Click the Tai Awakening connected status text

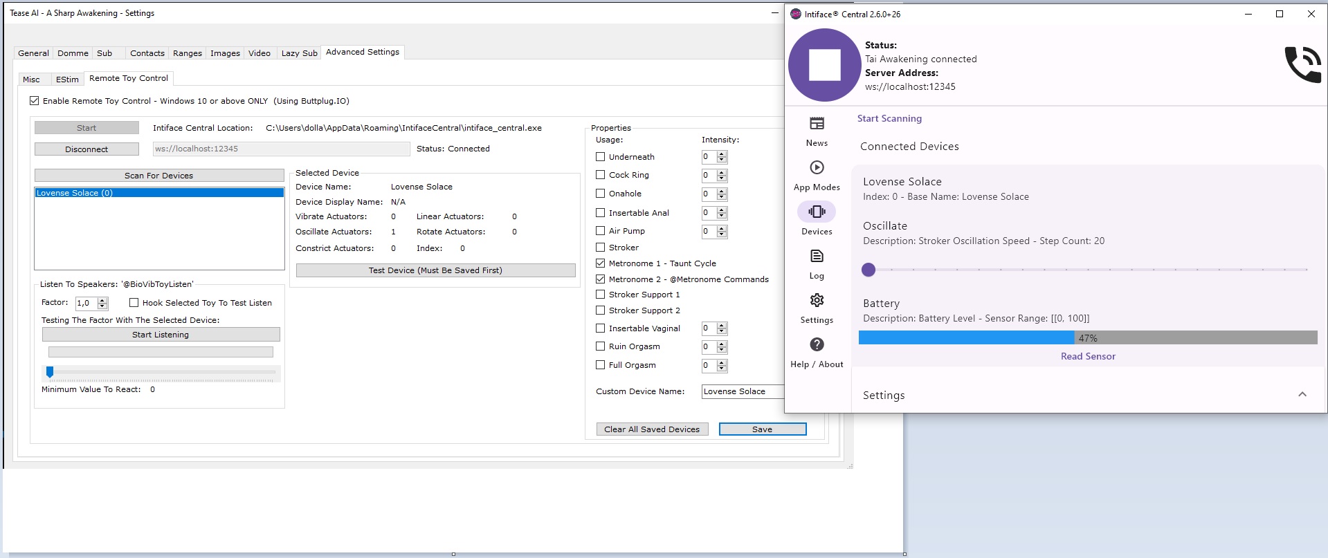(921, 59)
